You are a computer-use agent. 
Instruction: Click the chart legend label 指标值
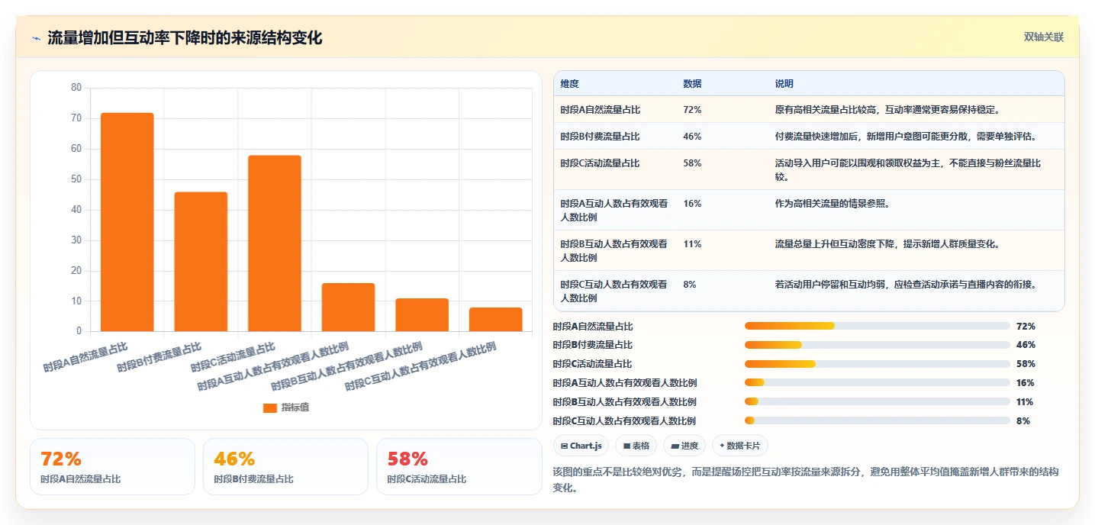point(295,407)
